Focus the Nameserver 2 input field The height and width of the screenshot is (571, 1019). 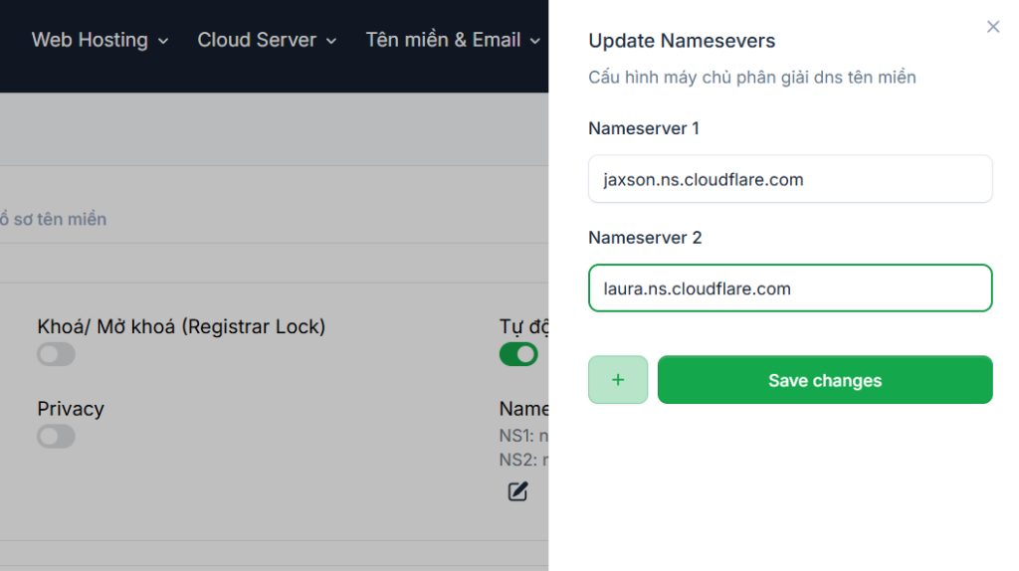[x=790, y=287]
